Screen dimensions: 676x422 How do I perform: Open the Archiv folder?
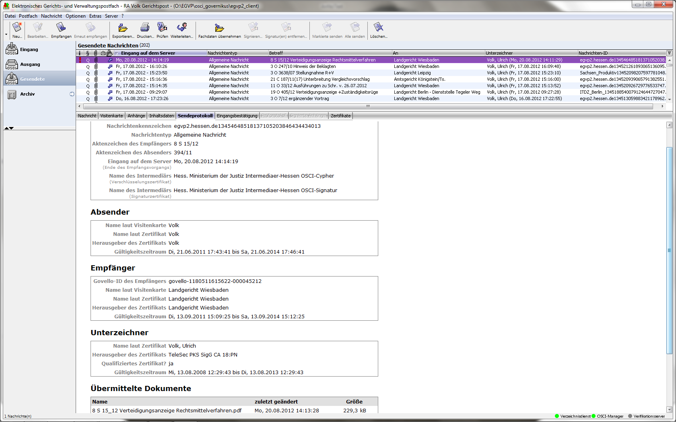[39, 94]
